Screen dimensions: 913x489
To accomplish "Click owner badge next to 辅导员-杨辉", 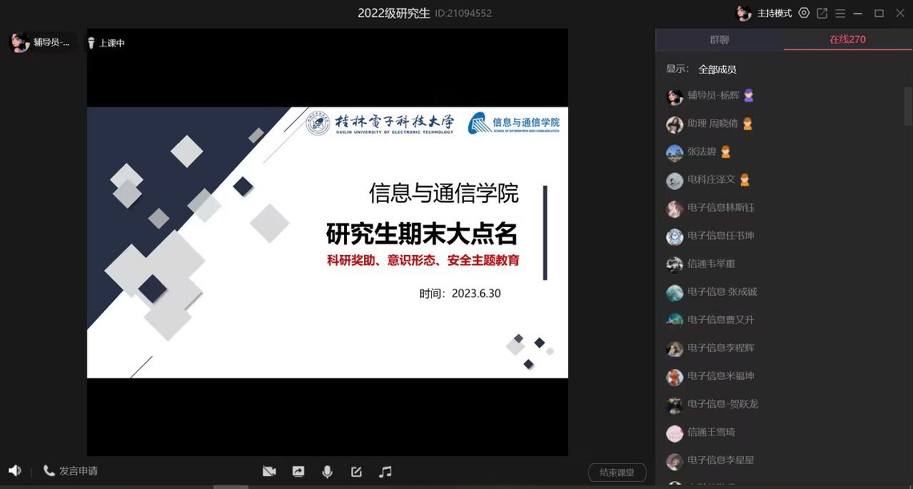I will pos(748,95).
